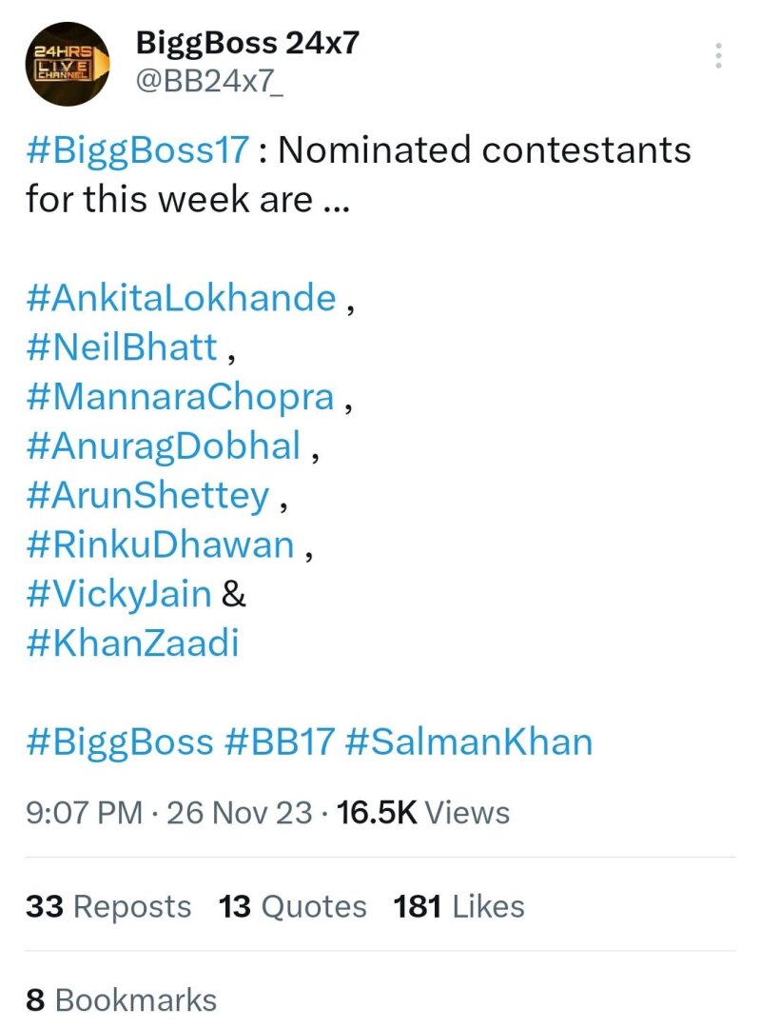Screen dimensions: 761x1028
Task: Tap the #SalmanKhan hashtag
Action: (469, 742)
